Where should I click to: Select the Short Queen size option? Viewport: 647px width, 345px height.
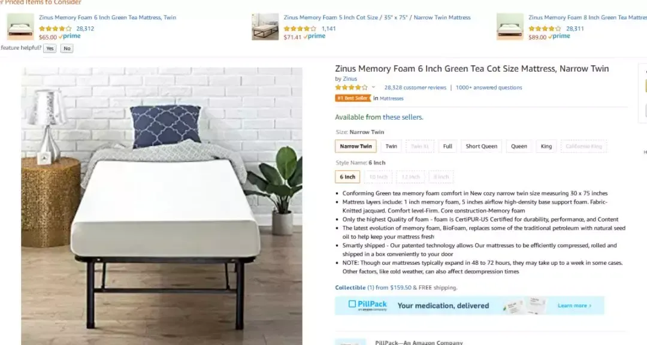click(482, 146)
